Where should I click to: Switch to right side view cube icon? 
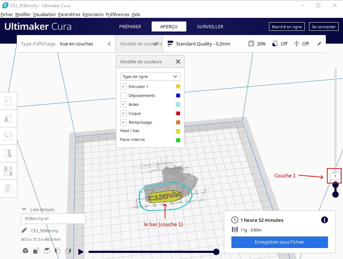tap(68, 251)
